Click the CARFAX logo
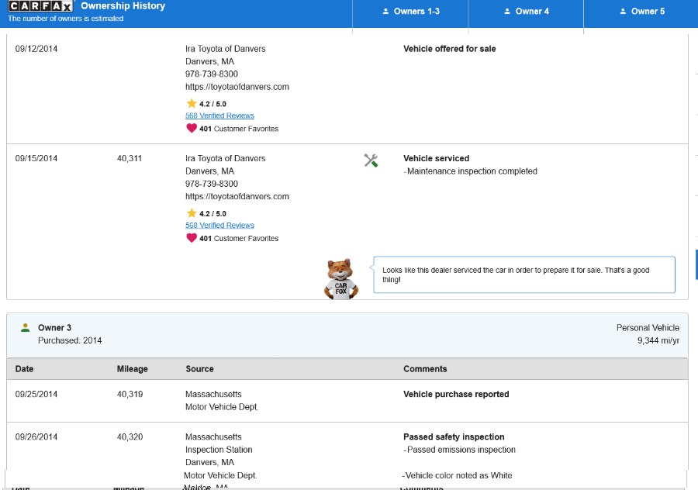Screen dimensions: 698x490 pyautogui.click(x=40, y=5)
